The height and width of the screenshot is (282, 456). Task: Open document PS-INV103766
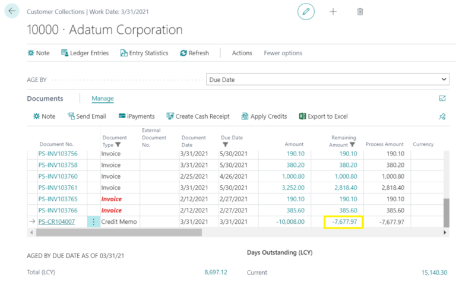pos(58,211)
